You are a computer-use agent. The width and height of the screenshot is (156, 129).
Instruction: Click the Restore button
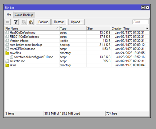click(x=59, y=22)
